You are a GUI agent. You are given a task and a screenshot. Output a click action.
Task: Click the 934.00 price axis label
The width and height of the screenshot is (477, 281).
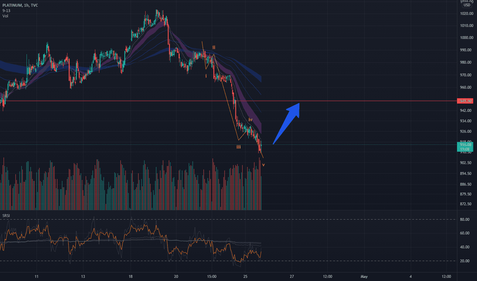[467, 121]
